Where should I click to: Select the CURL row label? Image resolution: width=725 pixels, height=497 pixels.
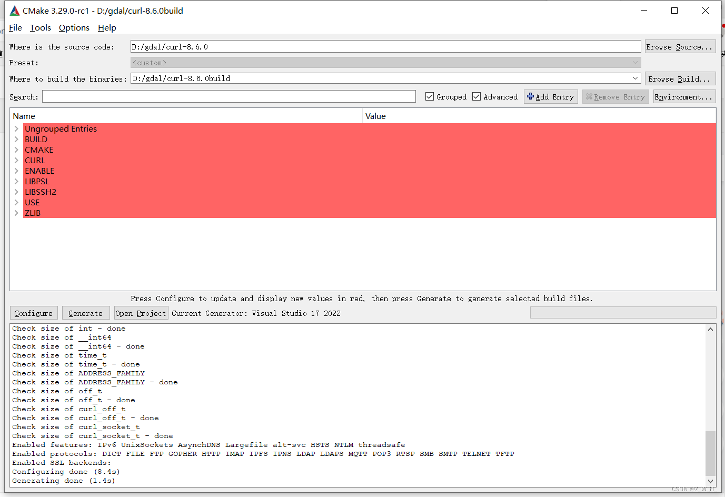[x=35, y=160]
